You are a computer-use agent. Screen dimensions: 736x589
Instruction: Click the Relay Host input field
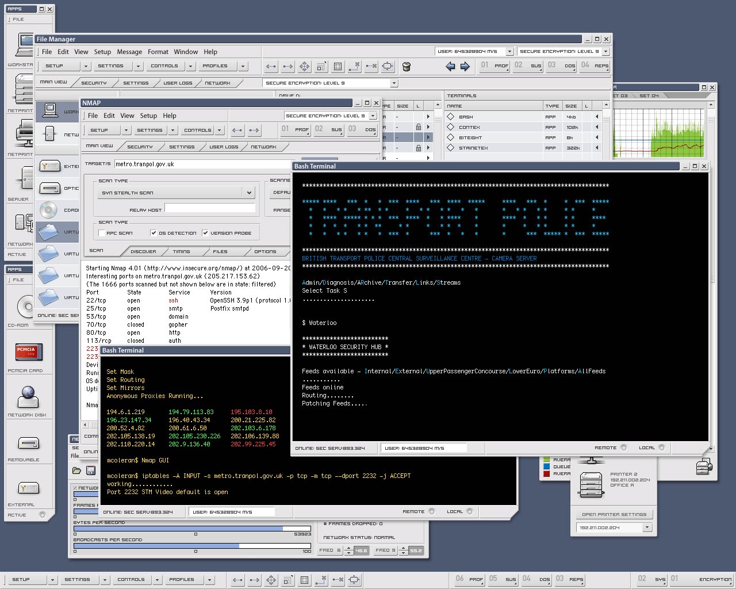coord(210,209)
